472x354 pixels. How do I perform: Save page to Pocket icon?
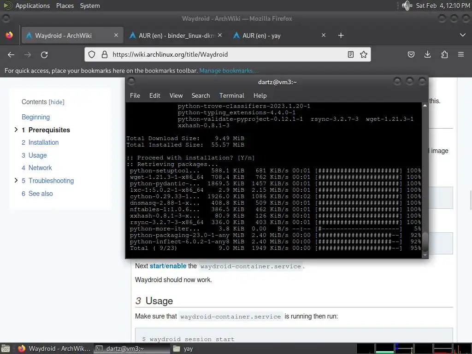click(x=411, y=54)
